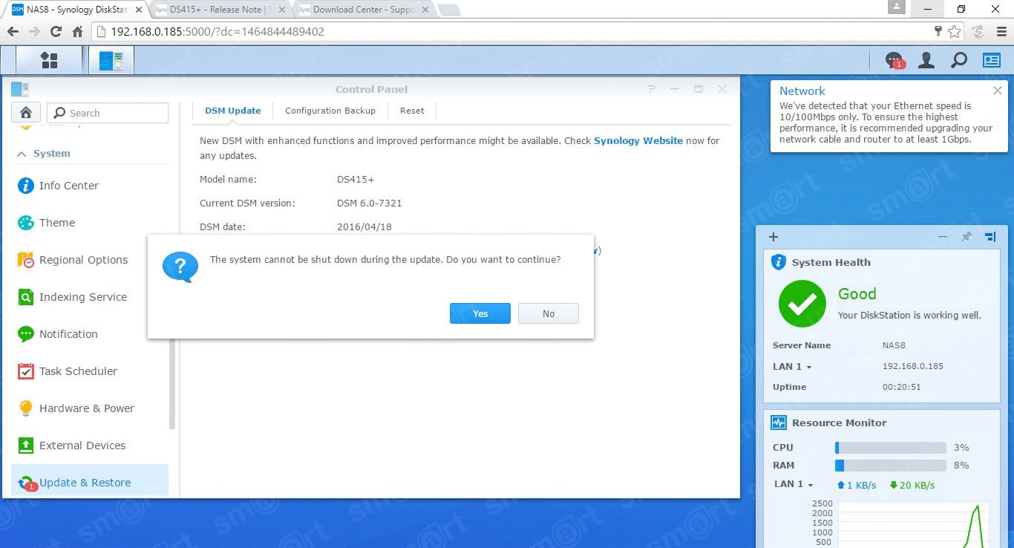1014x548 pixels.
Task: Open Notification settings icon
Action: 26,334
